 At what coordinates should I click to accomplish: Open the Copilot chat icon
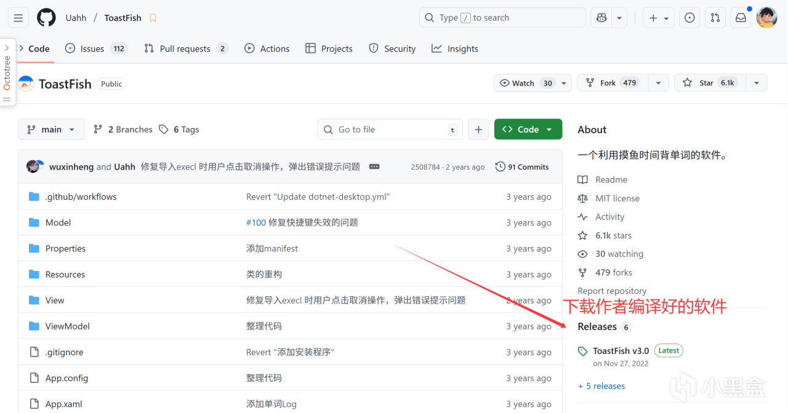[x=601, y=17]
